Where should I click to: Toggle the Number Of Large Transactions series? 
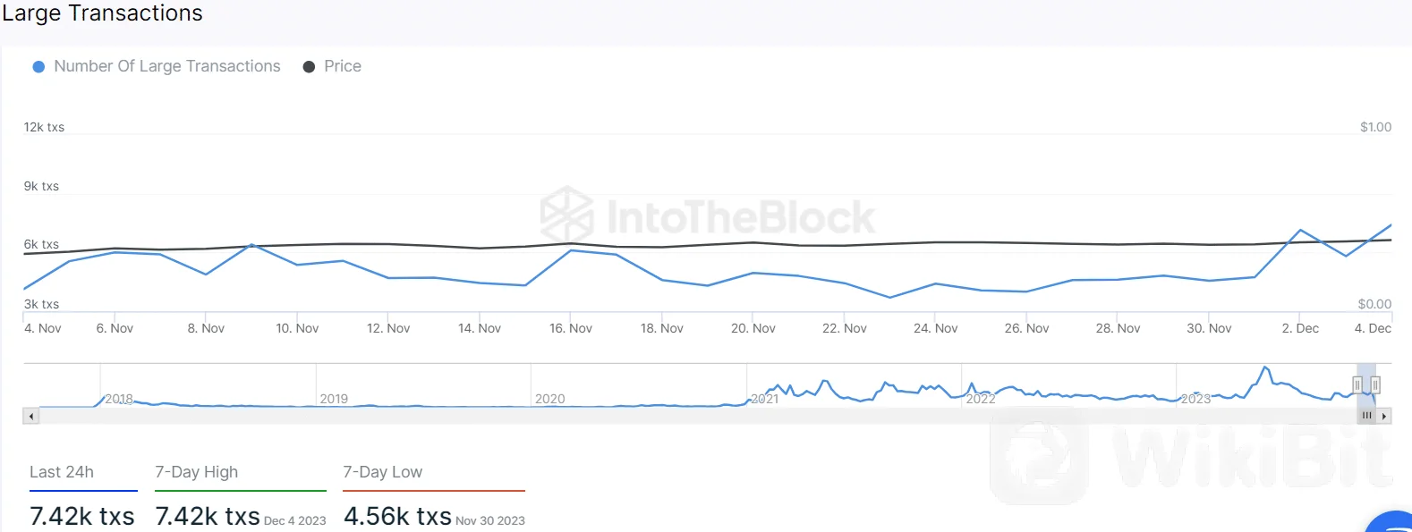point(166,66)
